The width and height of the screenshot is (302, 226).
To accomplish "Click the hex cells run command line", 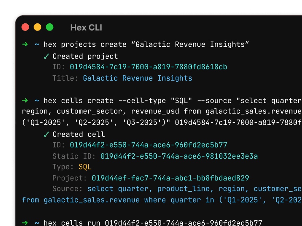I will [x=153, y=223].
